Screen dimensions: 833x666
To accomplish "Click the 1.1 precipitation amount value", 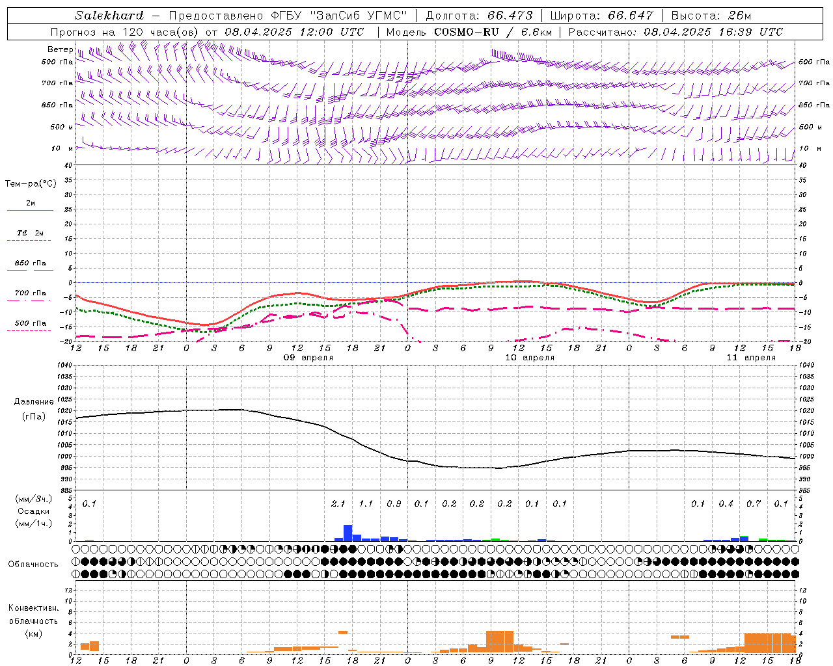I will point(366,503).
